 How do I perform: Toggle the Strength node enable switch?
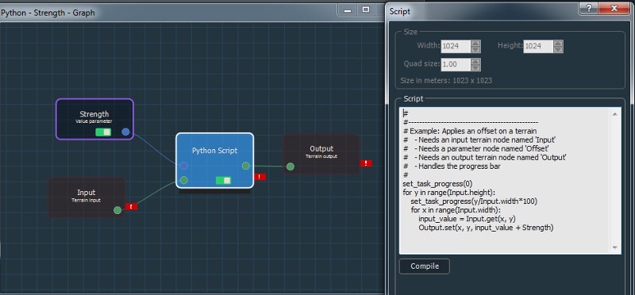coord(103,132)
